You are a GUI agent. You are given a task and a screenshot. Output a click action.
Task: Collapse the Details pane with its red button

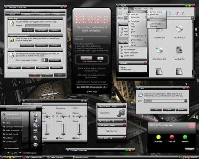(x=145, y=63)
